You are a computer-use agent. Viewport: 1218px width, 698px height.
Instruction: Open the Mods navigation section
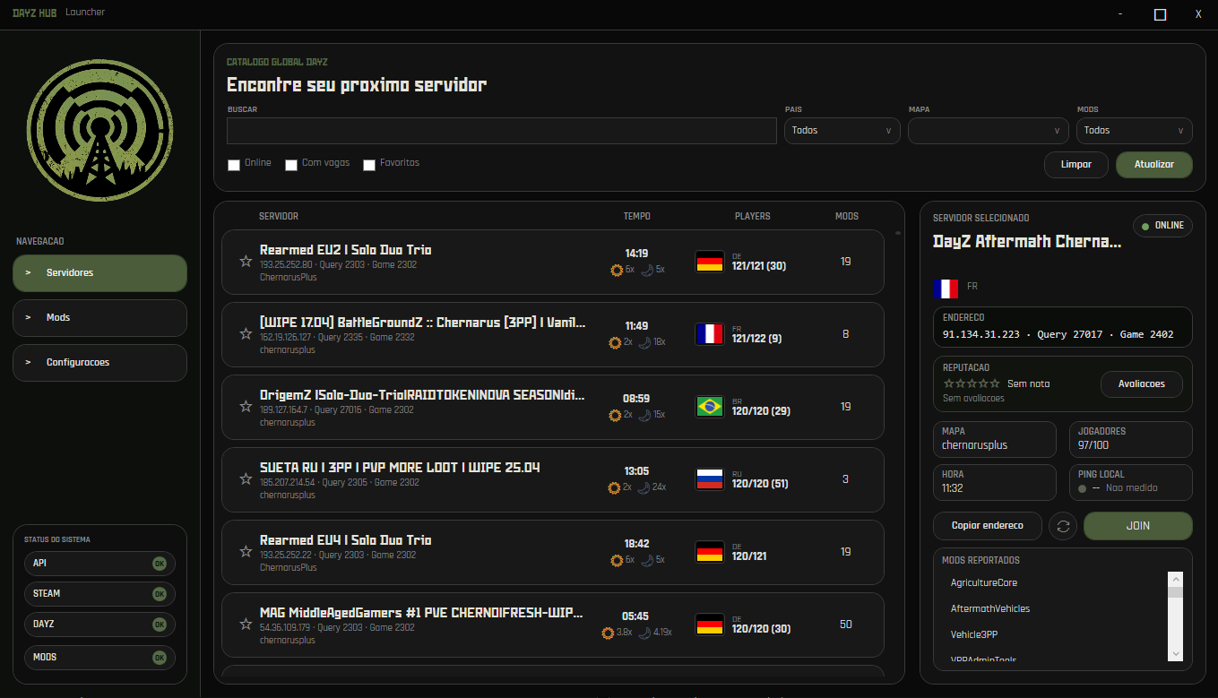click(99, 318)
